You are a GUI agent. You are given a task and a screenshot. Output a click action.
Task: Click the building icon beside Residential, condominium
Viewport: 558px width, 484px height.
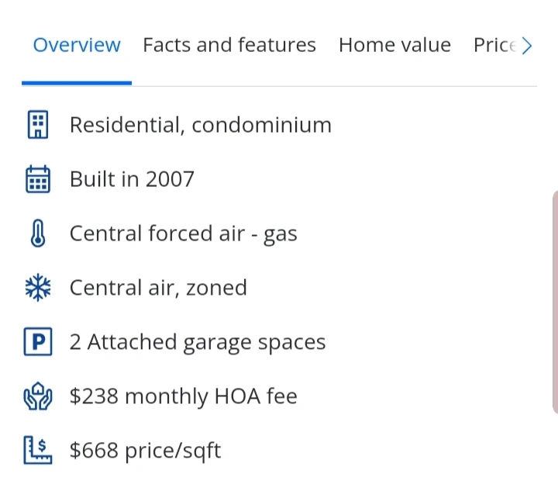[37, 125]
